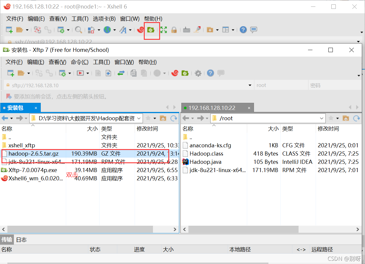Image resolution: width=365 pixels, height=264 pixels.
Task: Click refresh icon in remote /root pane
Action: click(356, 118)
